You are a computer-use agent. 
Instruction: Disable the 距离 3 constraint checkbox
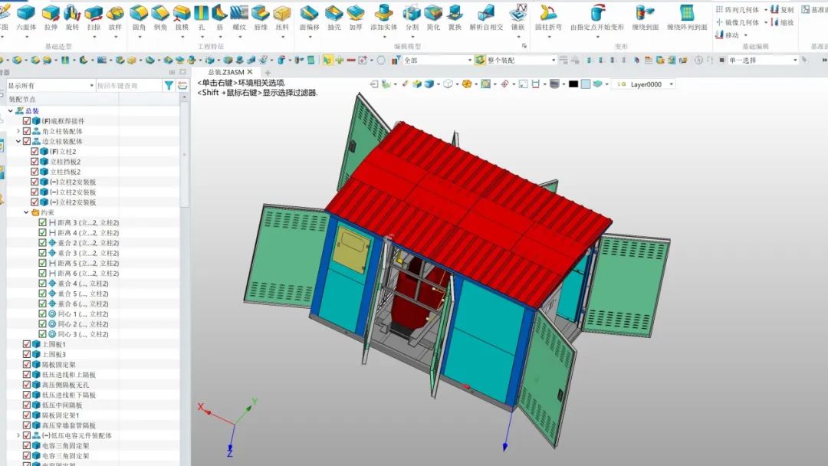(x=43, y=222)
